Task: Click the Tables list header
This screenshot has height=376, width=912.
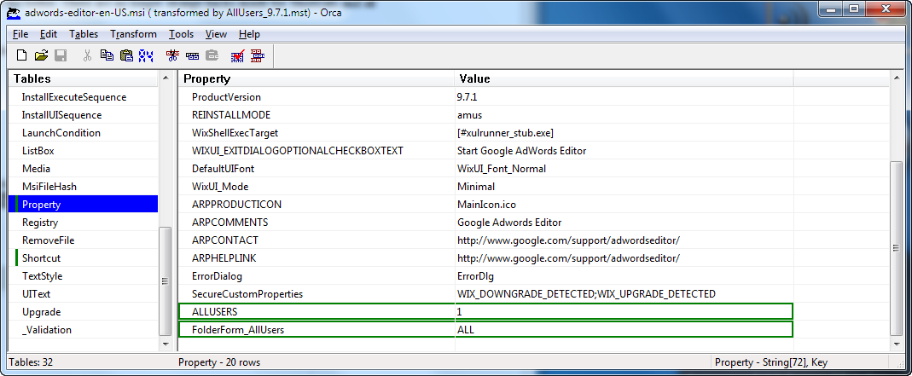Action: (83, 78)
